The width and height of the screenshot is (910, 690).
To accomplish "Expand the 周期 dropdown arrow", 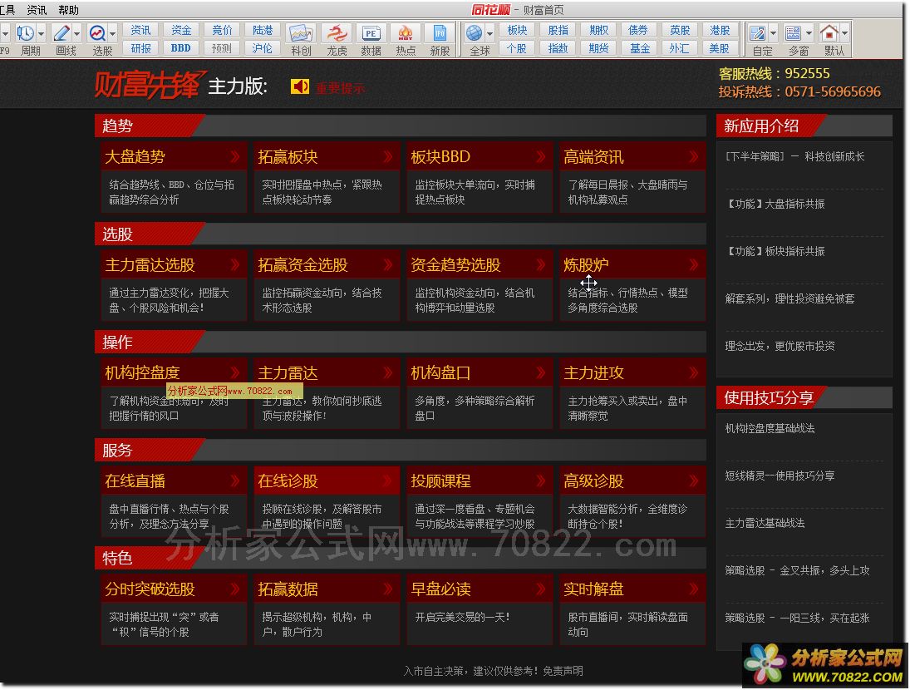I will click(x=41, y=33).
